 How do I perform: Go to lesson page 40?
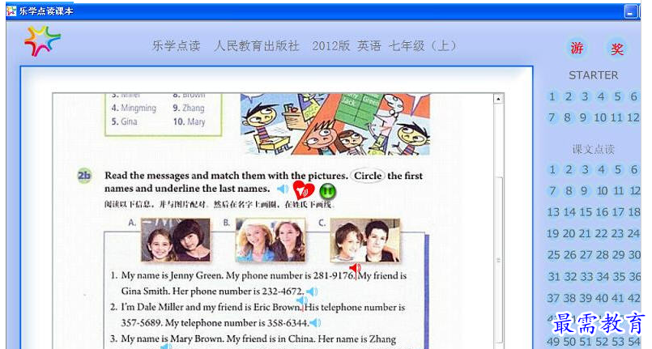pos(602,298)
